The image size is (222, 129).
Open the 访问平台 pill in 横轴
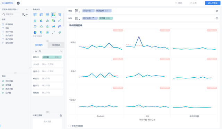coord(88,11)
